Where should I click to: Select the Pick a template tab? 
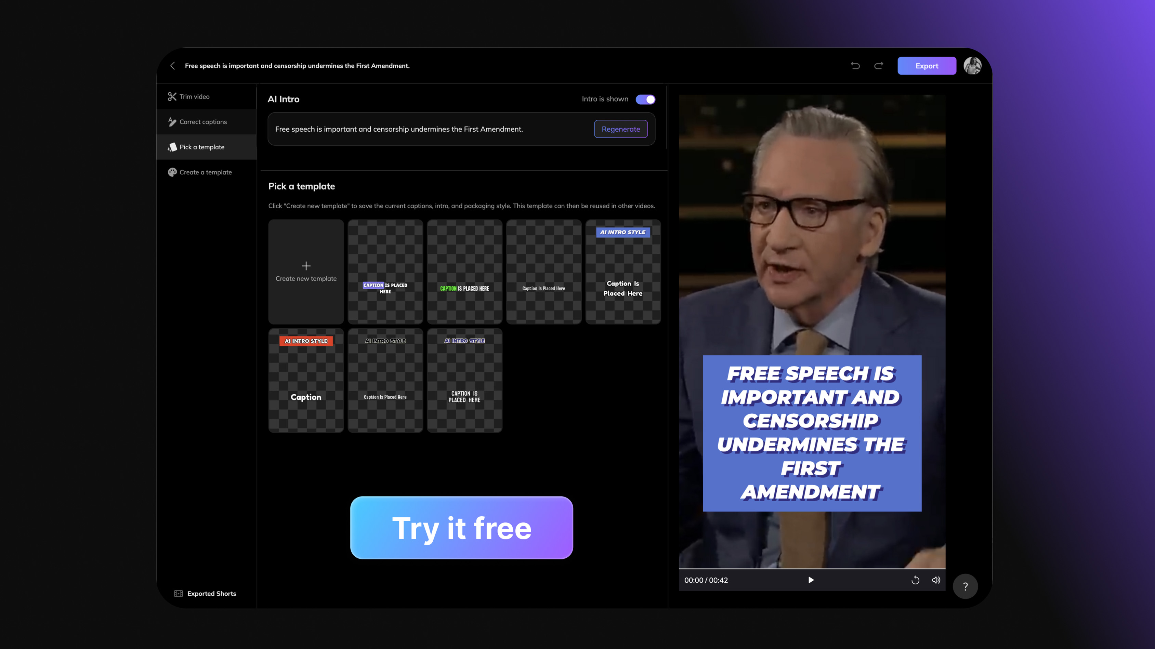(201, 147)
